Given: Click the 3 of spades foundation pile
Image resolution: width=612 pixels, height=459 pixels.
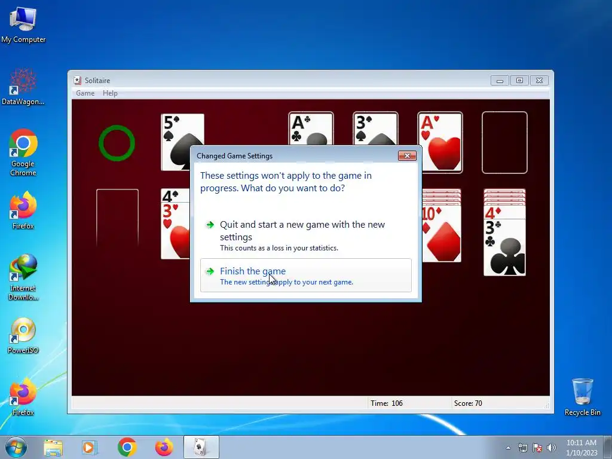Looking at the screenshot, I should (x=375, y=128).
